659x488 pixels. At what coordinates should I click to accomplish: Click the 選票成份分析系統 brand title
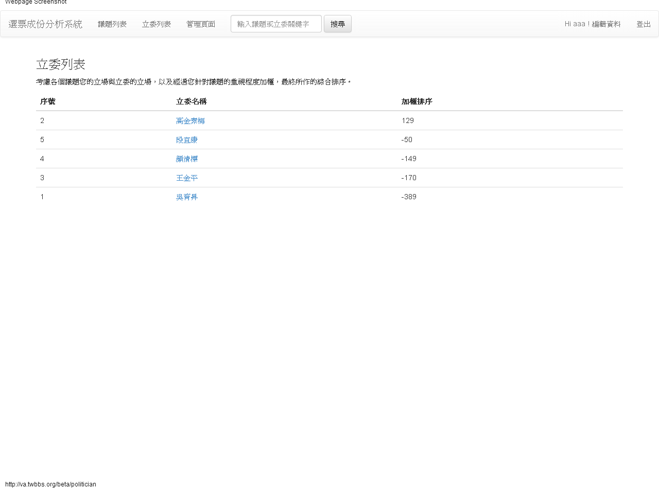pos(45,24)
